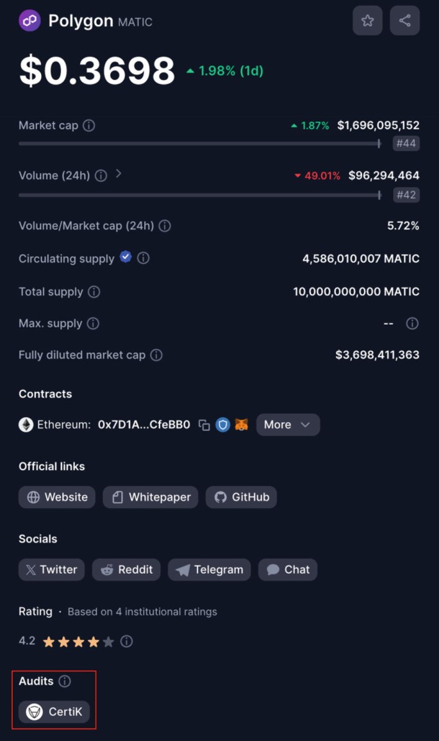
Task: Click info icon beside star rating
Action: coord(127,641)
